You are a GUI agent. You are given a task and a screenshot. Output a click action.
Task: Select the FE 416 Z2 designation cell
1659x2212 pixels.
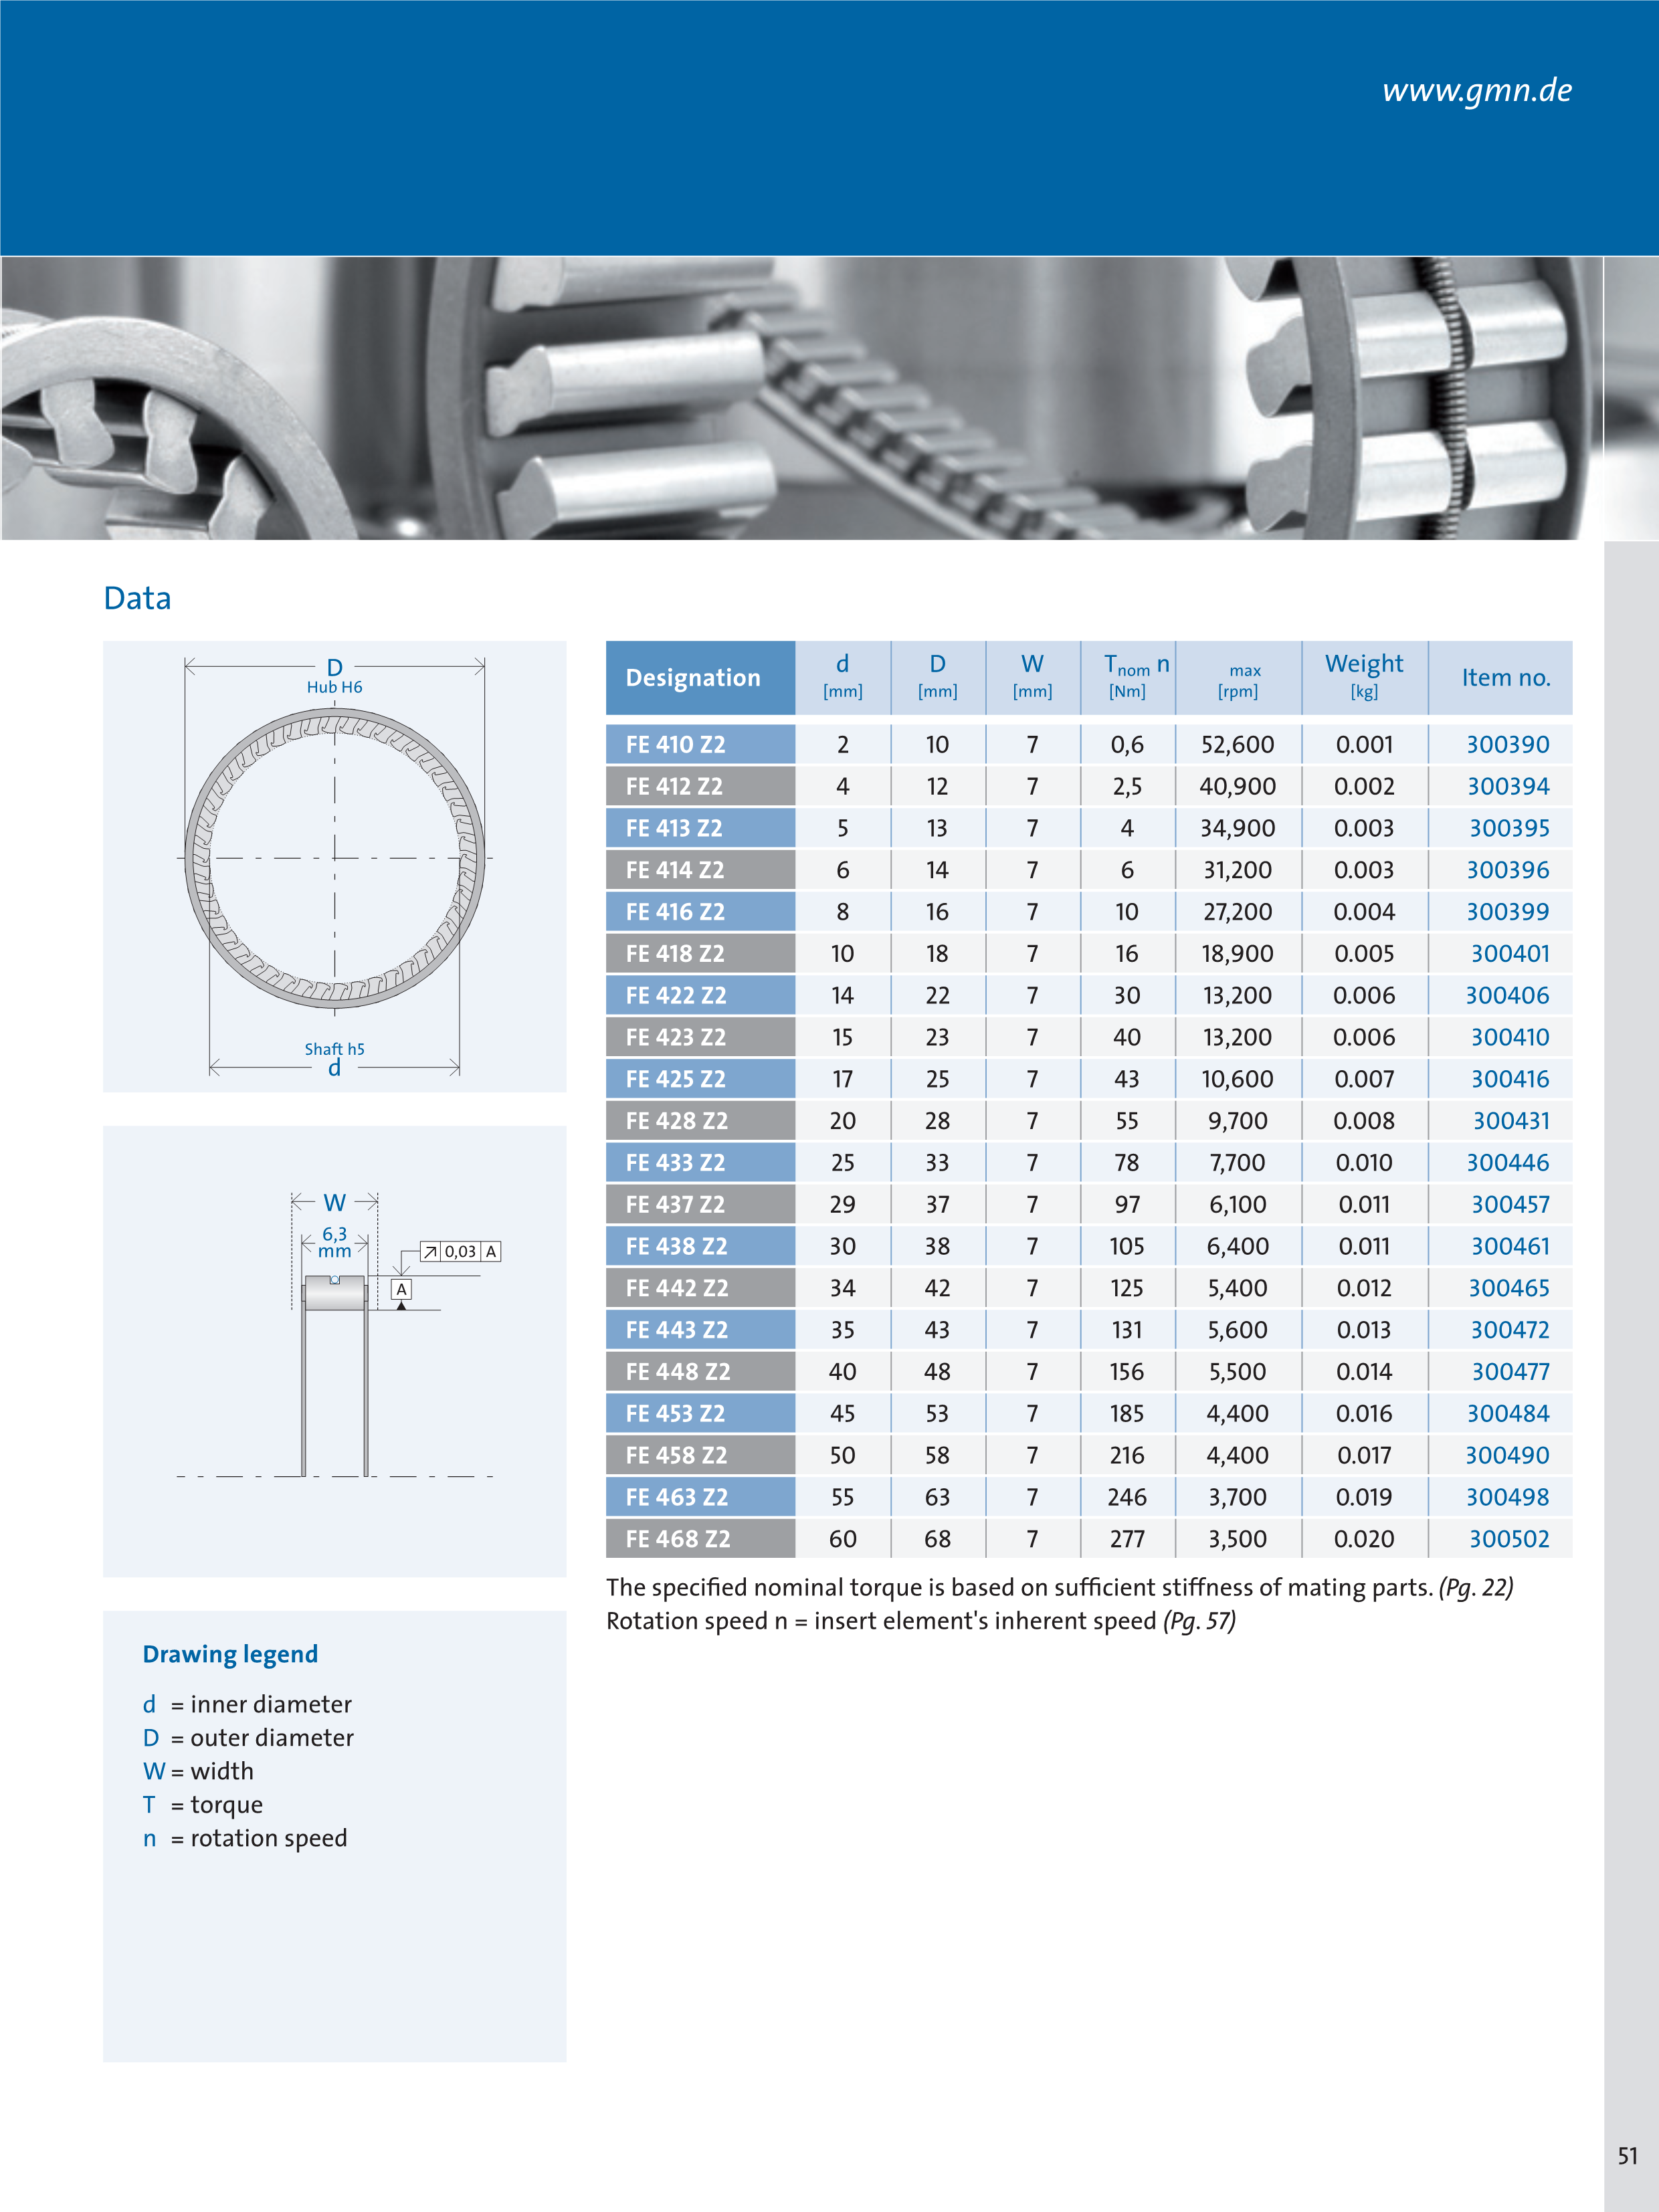tap(700, 912)
